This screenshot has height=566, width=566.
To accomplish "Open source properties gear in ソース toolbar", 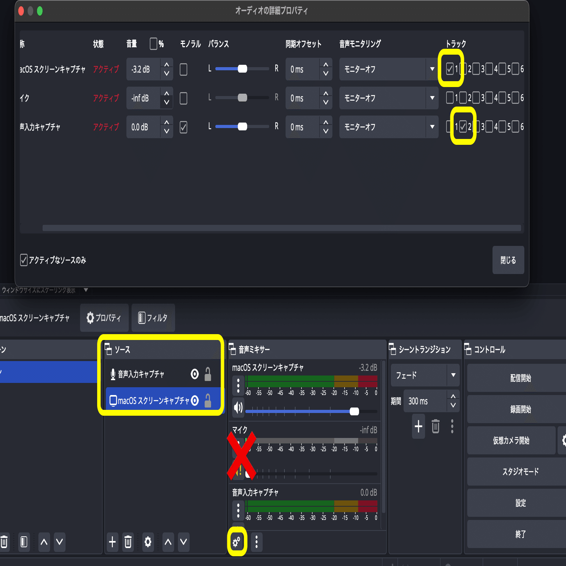I will [148, 542].
